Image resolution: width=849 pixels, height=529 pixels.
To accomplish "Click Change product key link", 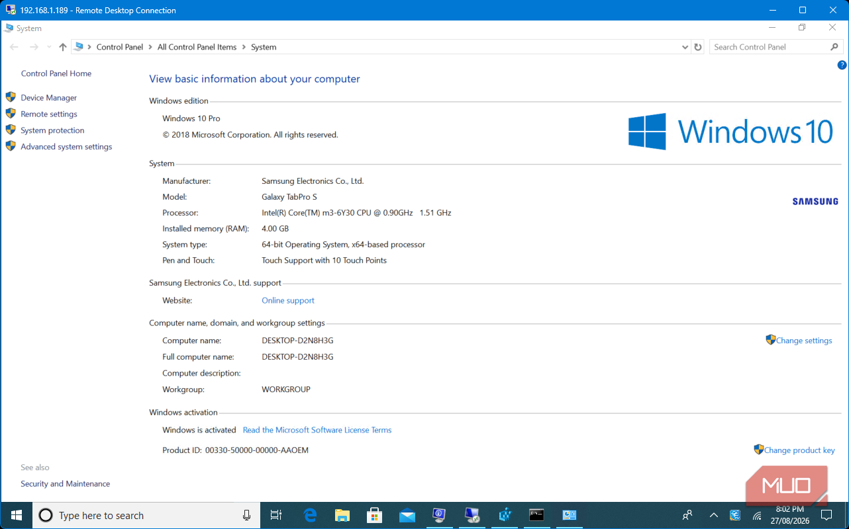I will pyautogui.click(x=799, y=450).
